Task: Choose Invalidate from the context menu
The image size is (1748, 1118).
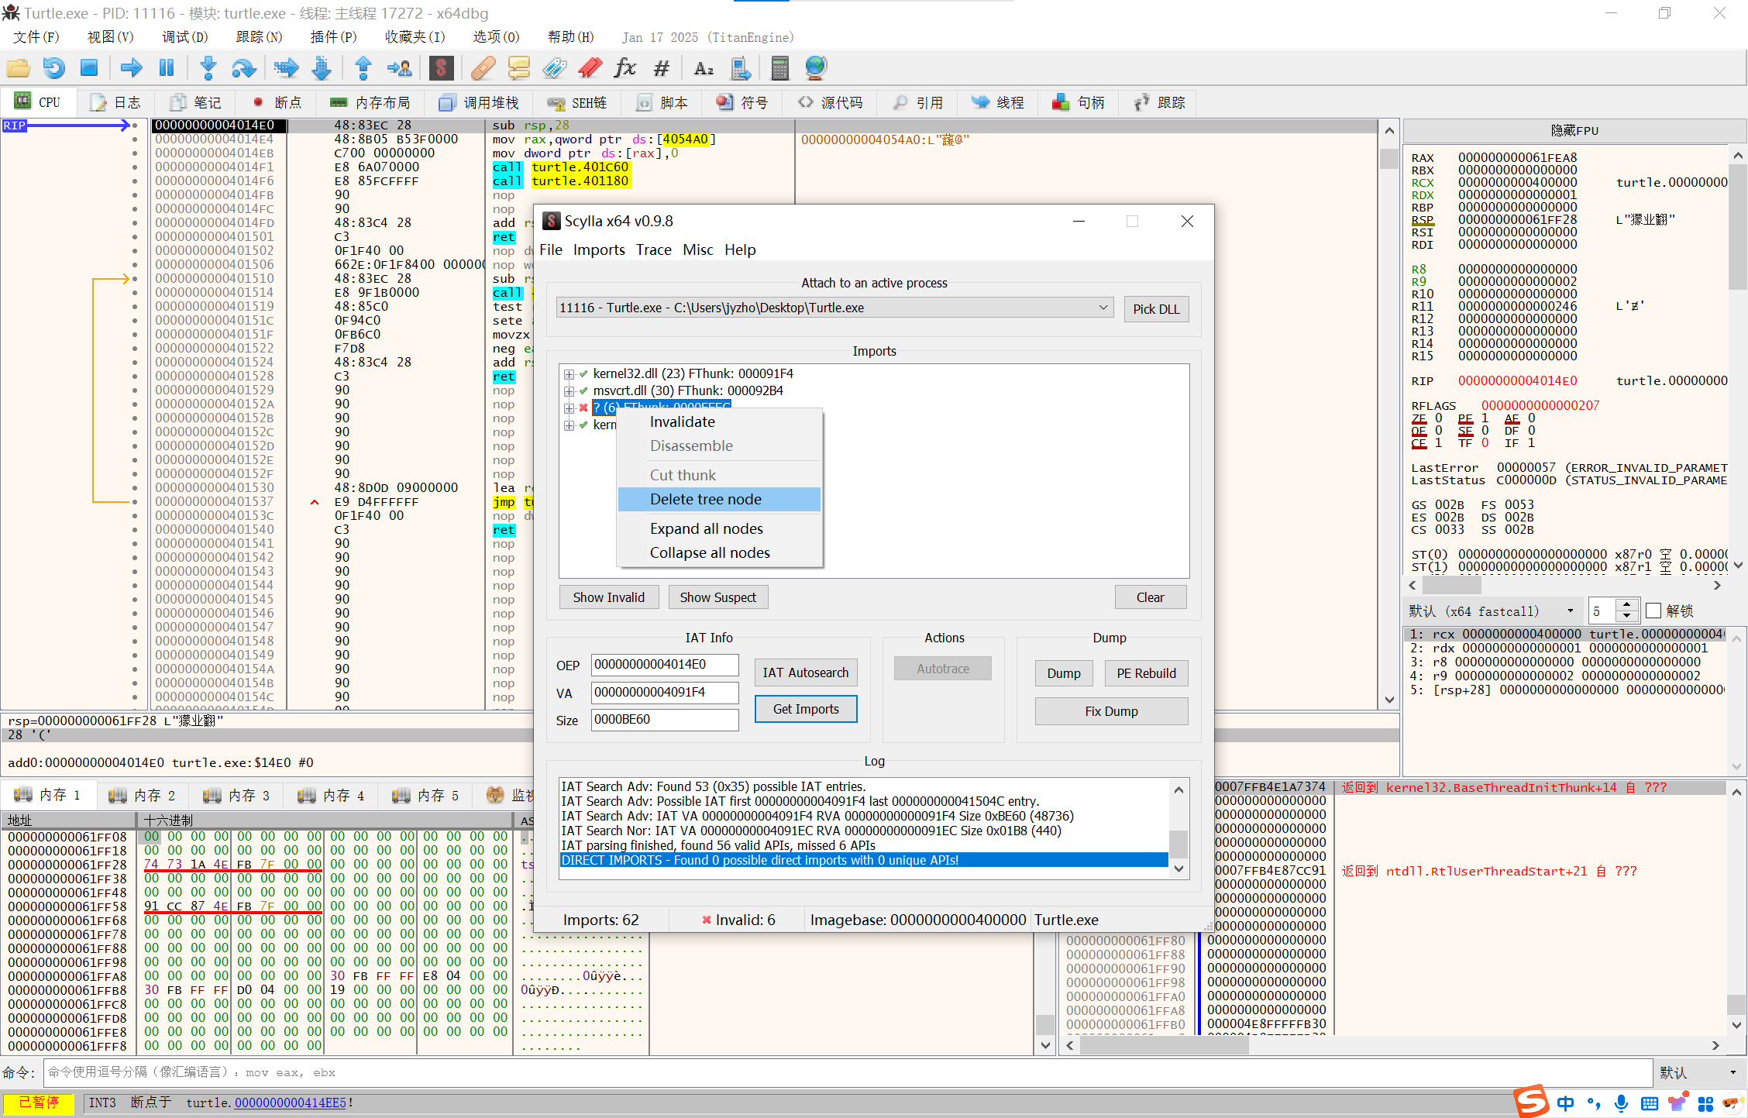Action: click(x=682, y=421)
